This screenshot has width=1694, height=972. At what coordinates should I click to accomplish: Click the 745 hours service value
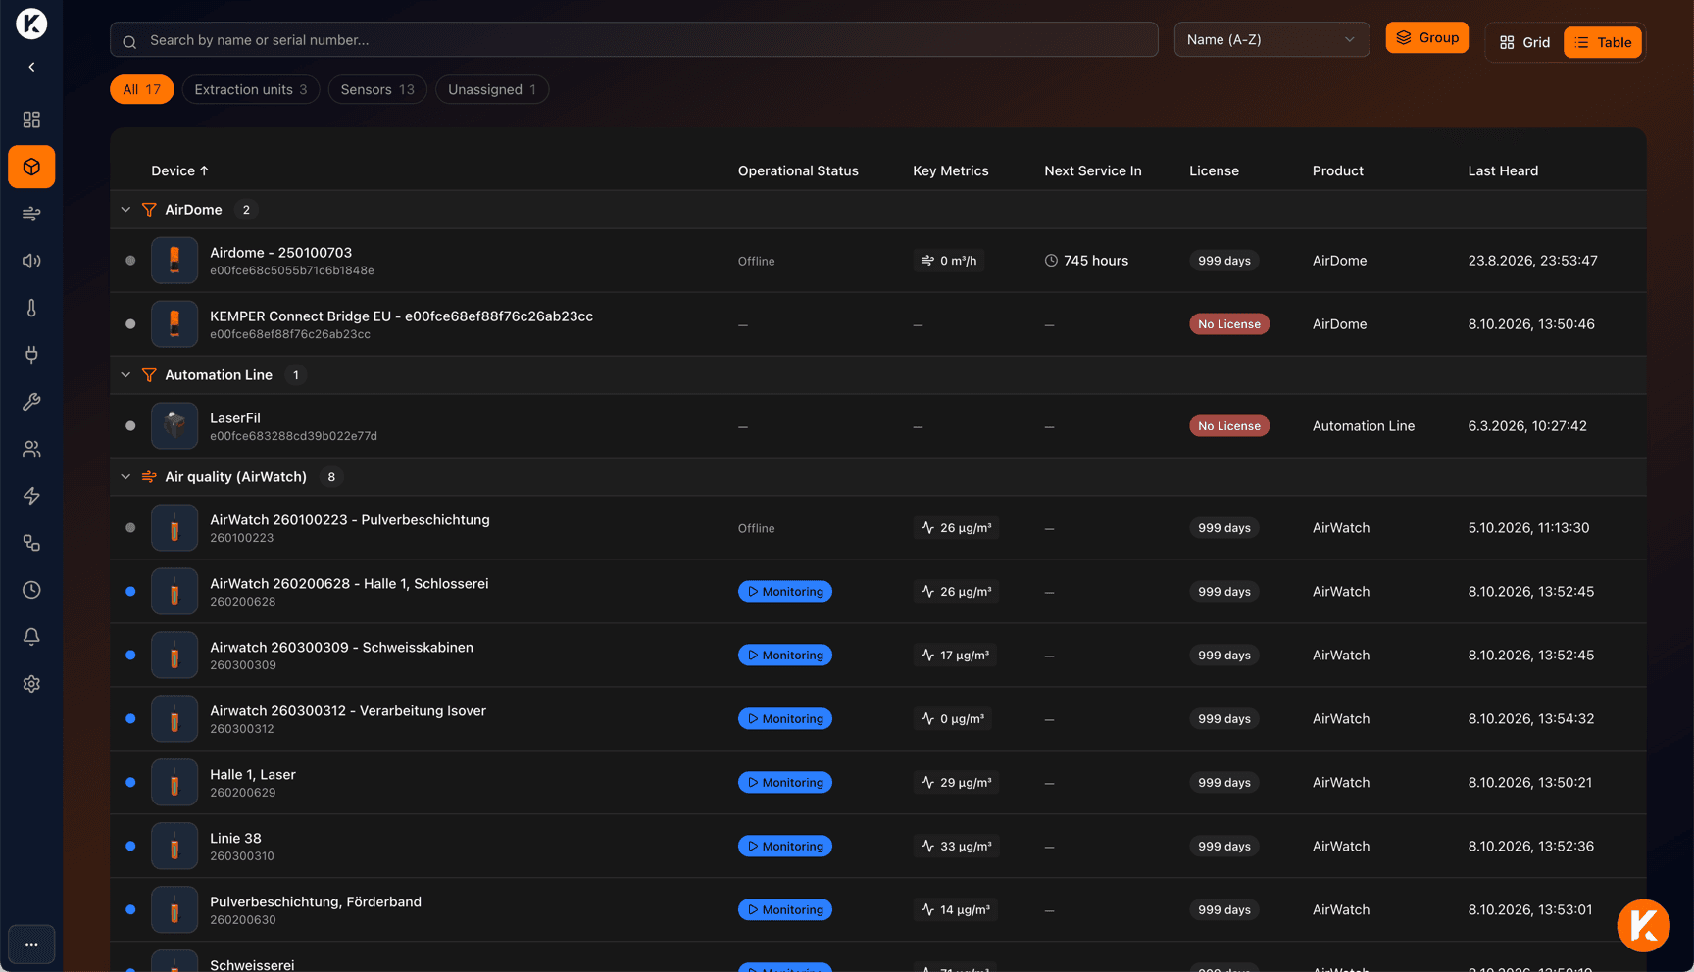[x=1086, y=261]
